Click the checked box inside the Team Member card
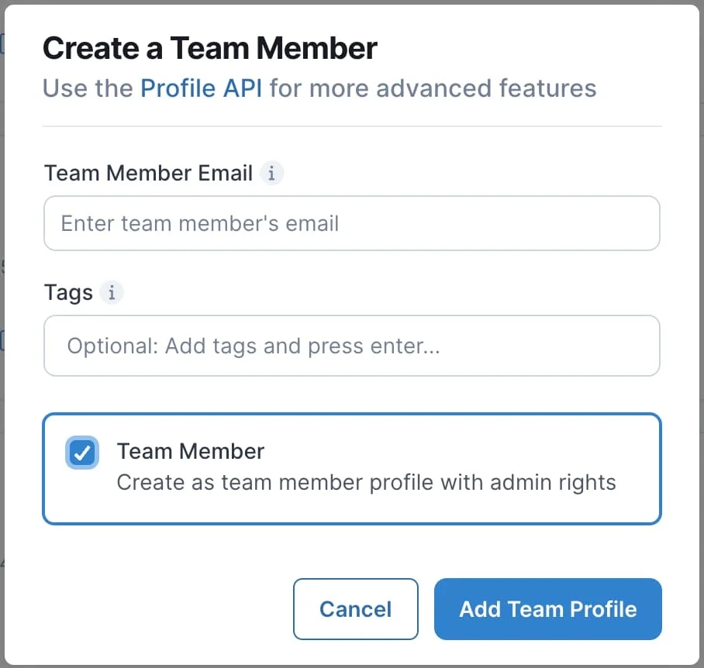The height and width of the screenshot is (668, 704). click(82, 453)
